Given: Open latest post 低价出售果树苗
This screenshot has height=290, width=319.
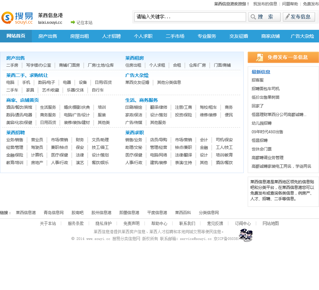Looking at the screenshot, I should (266, 97).
